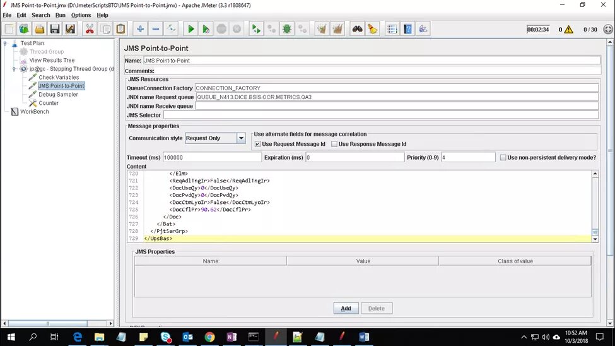
Task: Save the test plan with disk icon
Action: pyautogui.click(x=55, y=28)
